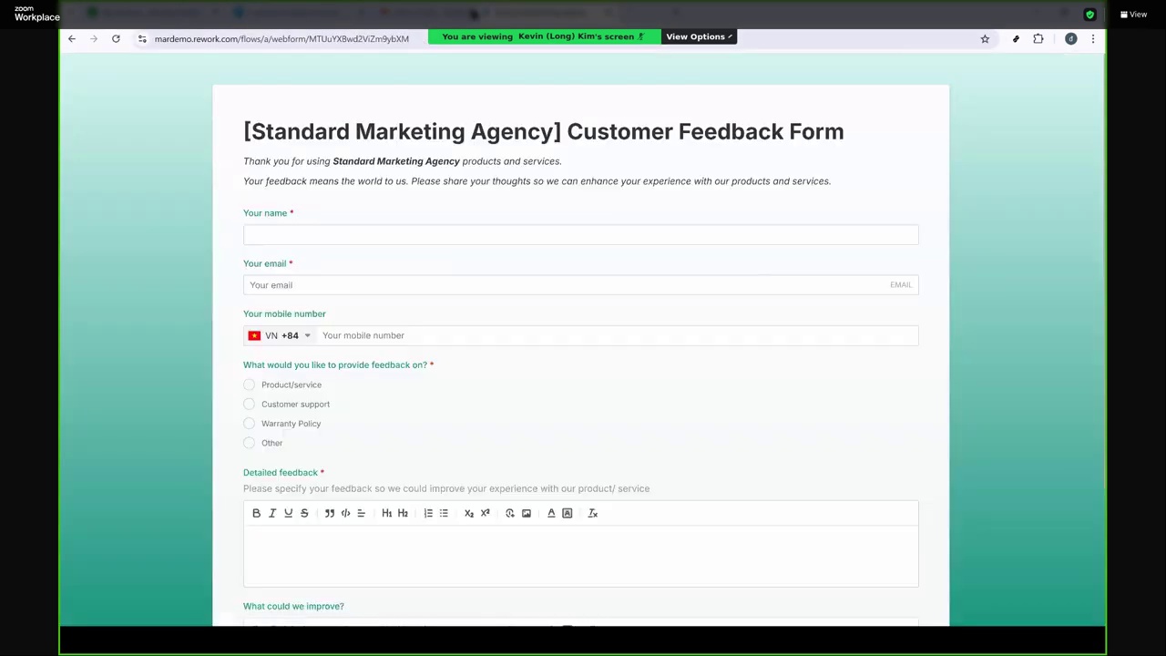Open the VN +84 country code dropdown
This screenshot has width=1166, height=656.
click(280, 335)
